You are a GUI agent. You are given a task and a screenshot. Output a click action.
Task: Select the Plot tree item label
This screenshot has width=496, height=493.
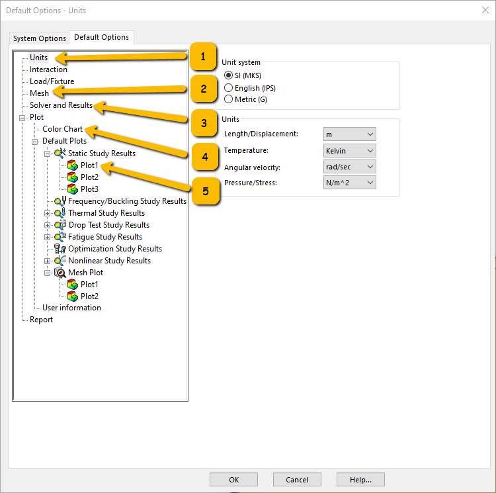(36, 117)
